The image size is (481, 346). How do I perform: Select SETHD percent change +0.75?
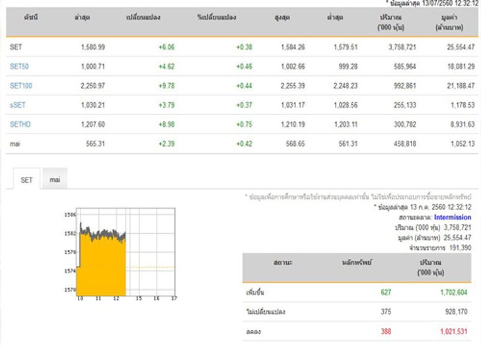coord(244,124)
